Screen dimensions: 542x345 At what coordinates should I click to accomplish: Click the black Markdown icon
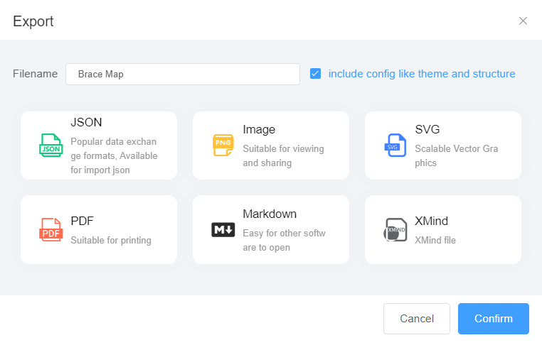click(x=223, y=230)
